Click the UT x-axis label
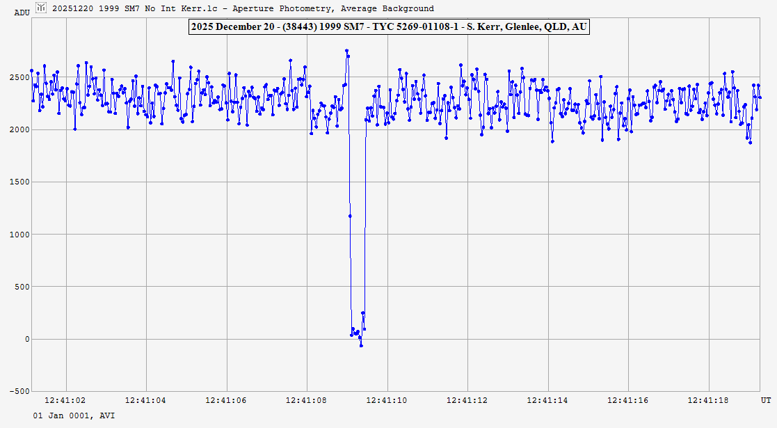Image resolution: width=777 pixels, height=428 pixels. [765, 400]
